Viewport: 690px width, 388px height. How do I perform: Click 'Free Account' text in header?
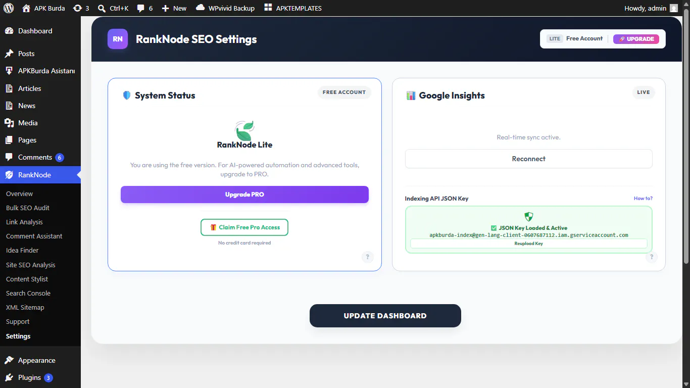(x=584, y=38)
